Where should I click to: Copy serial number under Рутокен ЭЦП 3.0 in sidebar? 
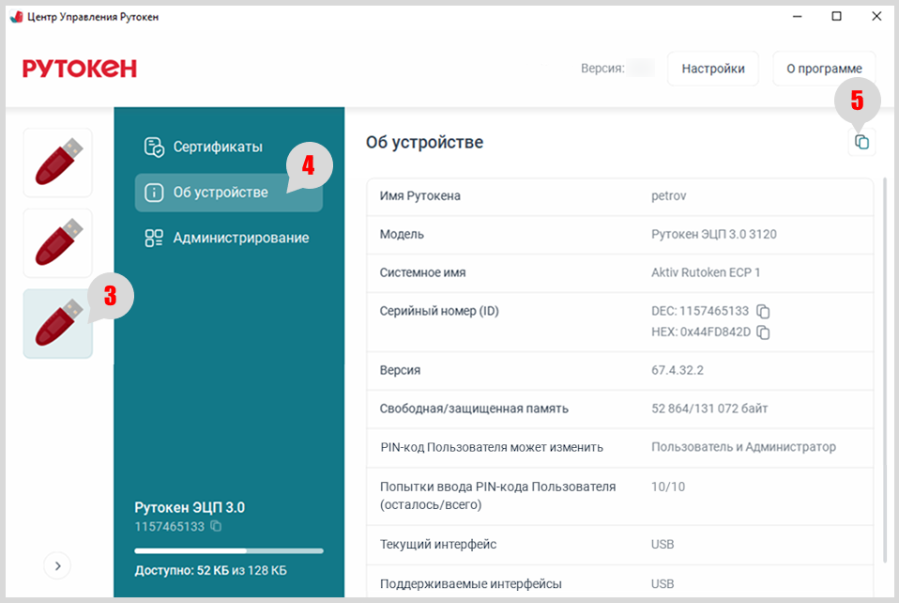tap(216, 527)
